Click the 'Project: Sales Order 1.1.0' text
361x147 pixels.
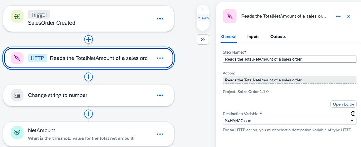[x=246, y=92]
